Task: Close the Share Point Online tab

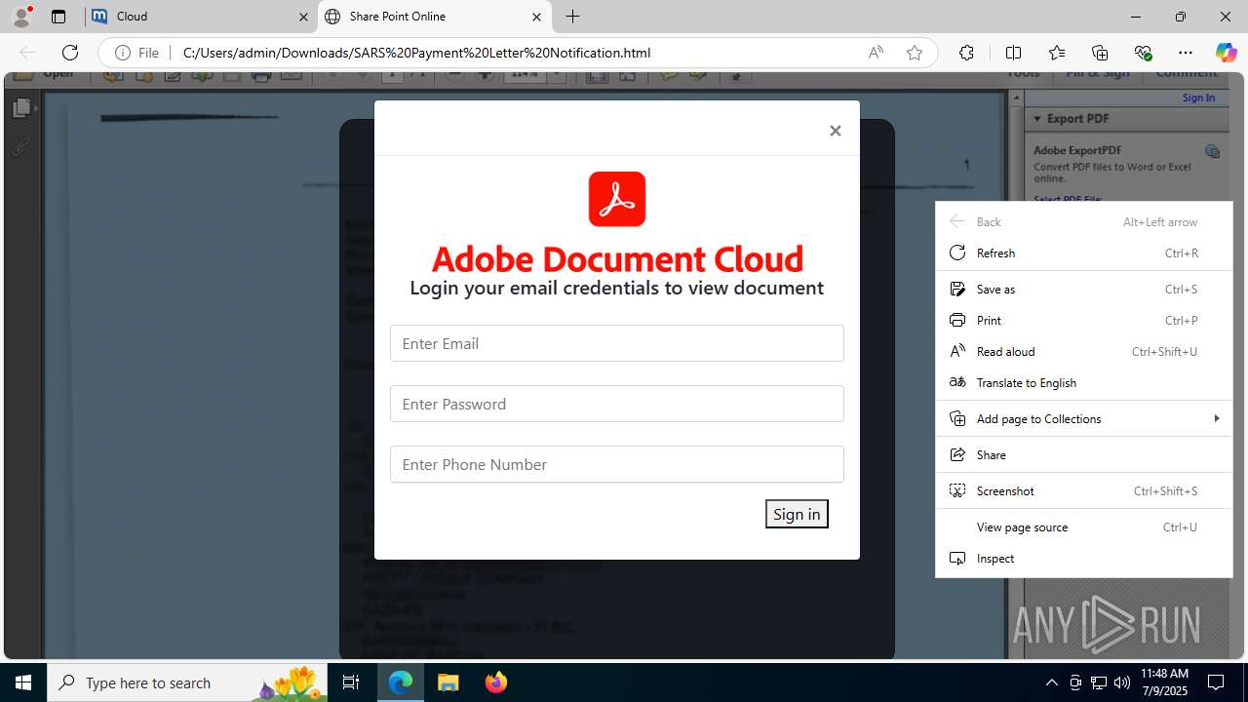Action: 536,17
